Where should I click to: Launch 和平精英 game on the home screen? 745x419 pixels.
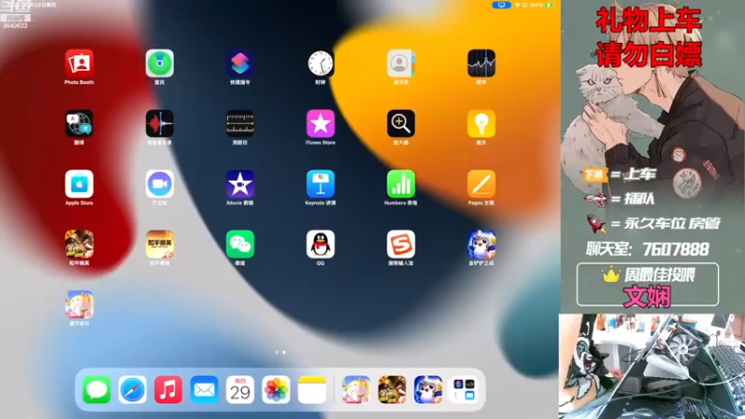point(79,244)
